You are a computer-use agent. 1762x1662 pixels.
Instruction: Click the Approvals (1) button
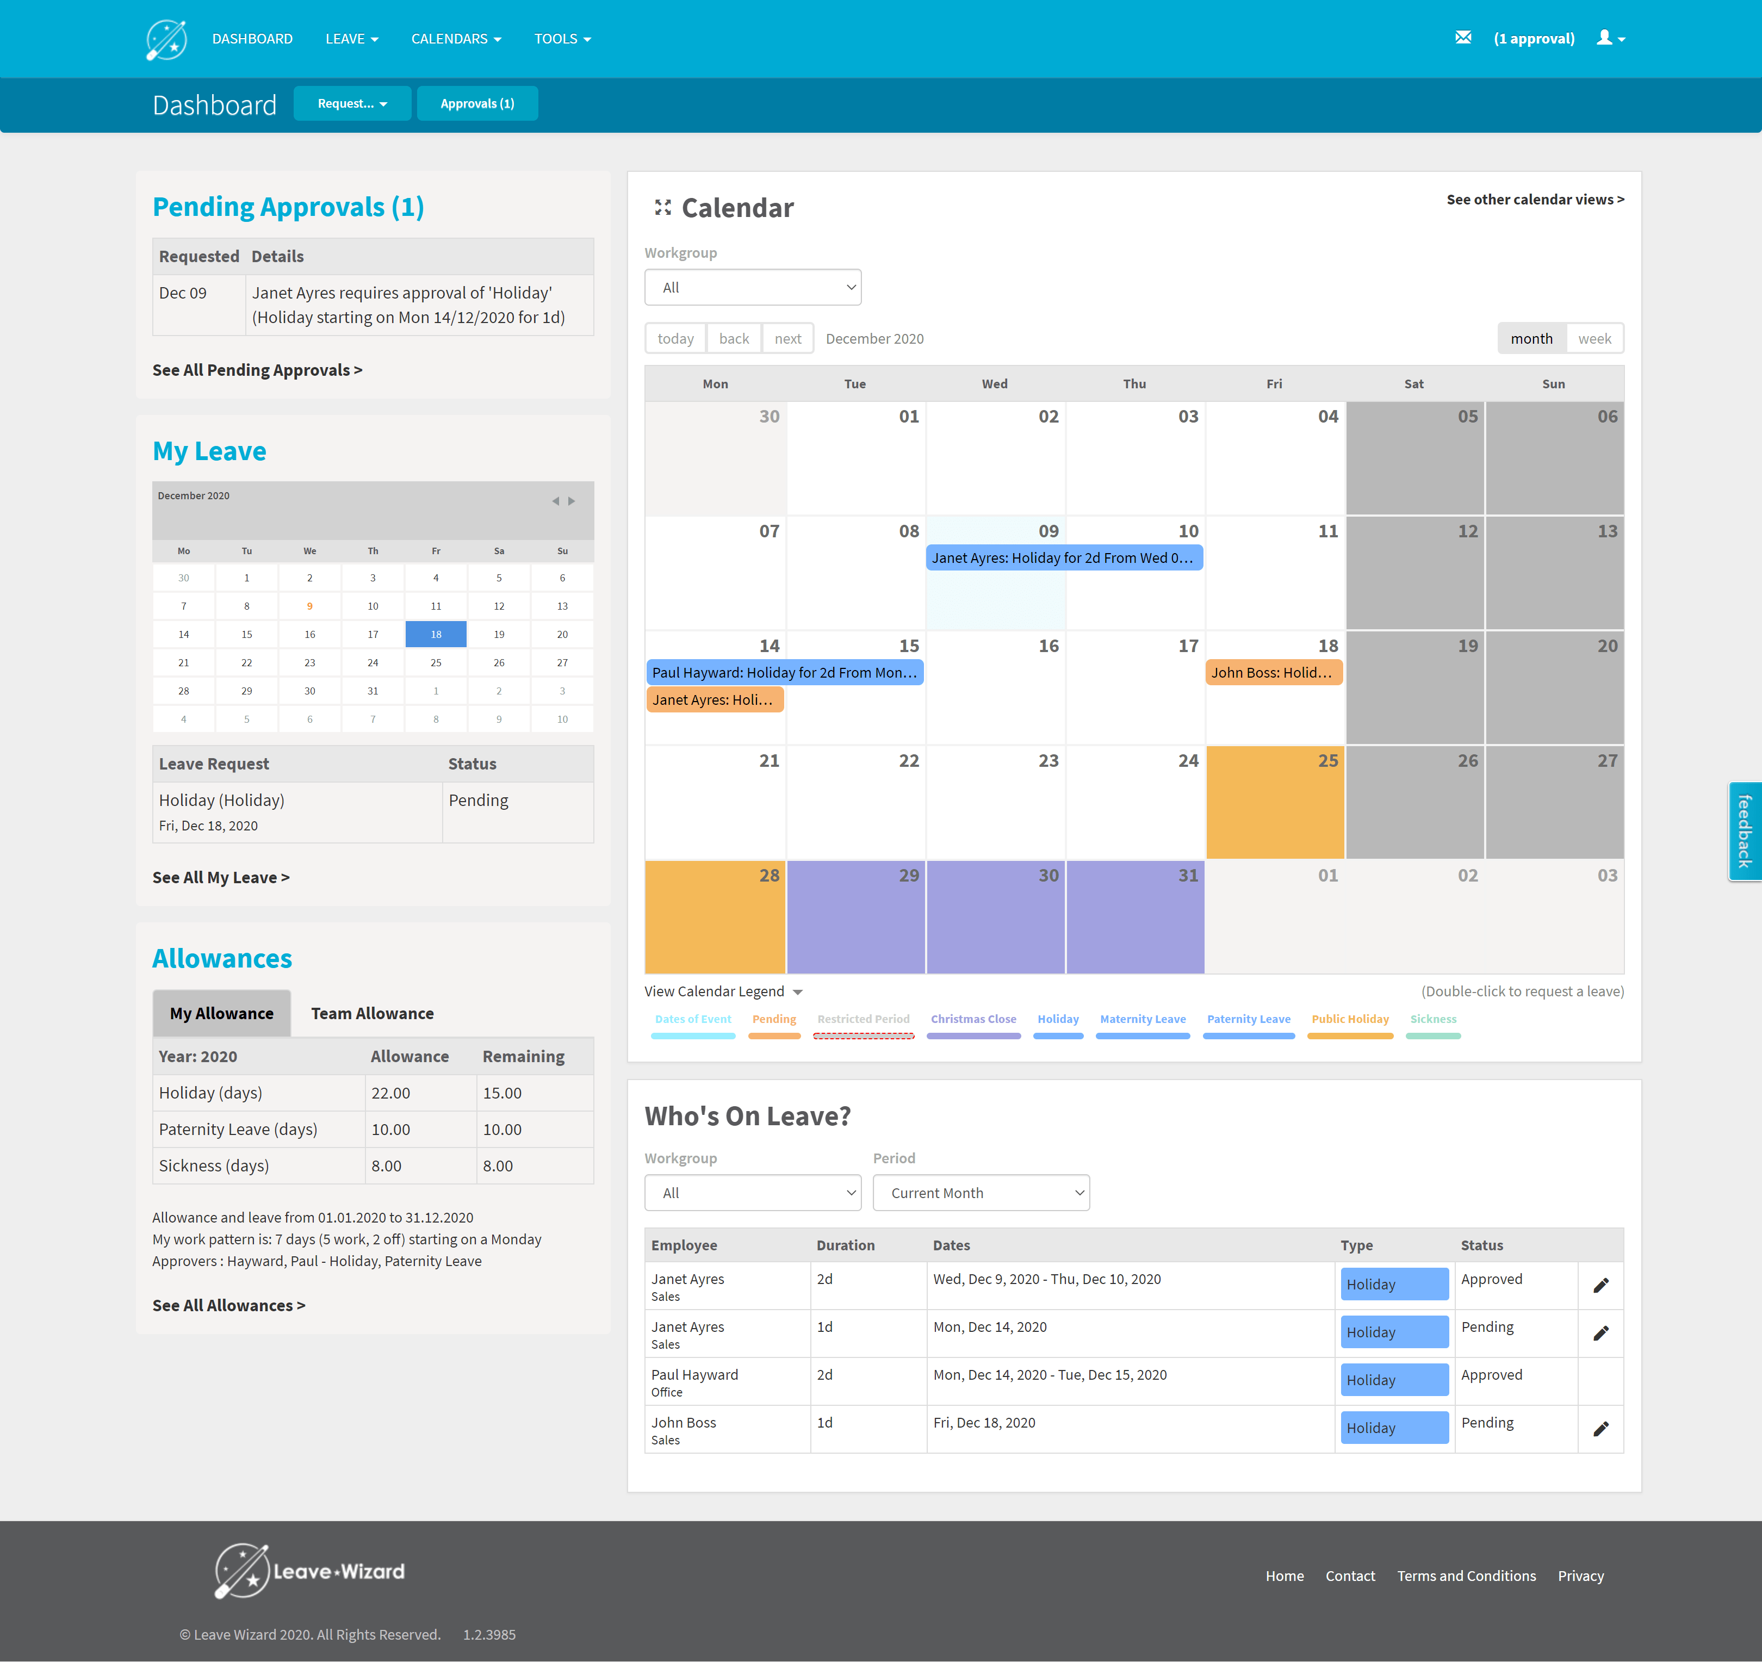477,104
